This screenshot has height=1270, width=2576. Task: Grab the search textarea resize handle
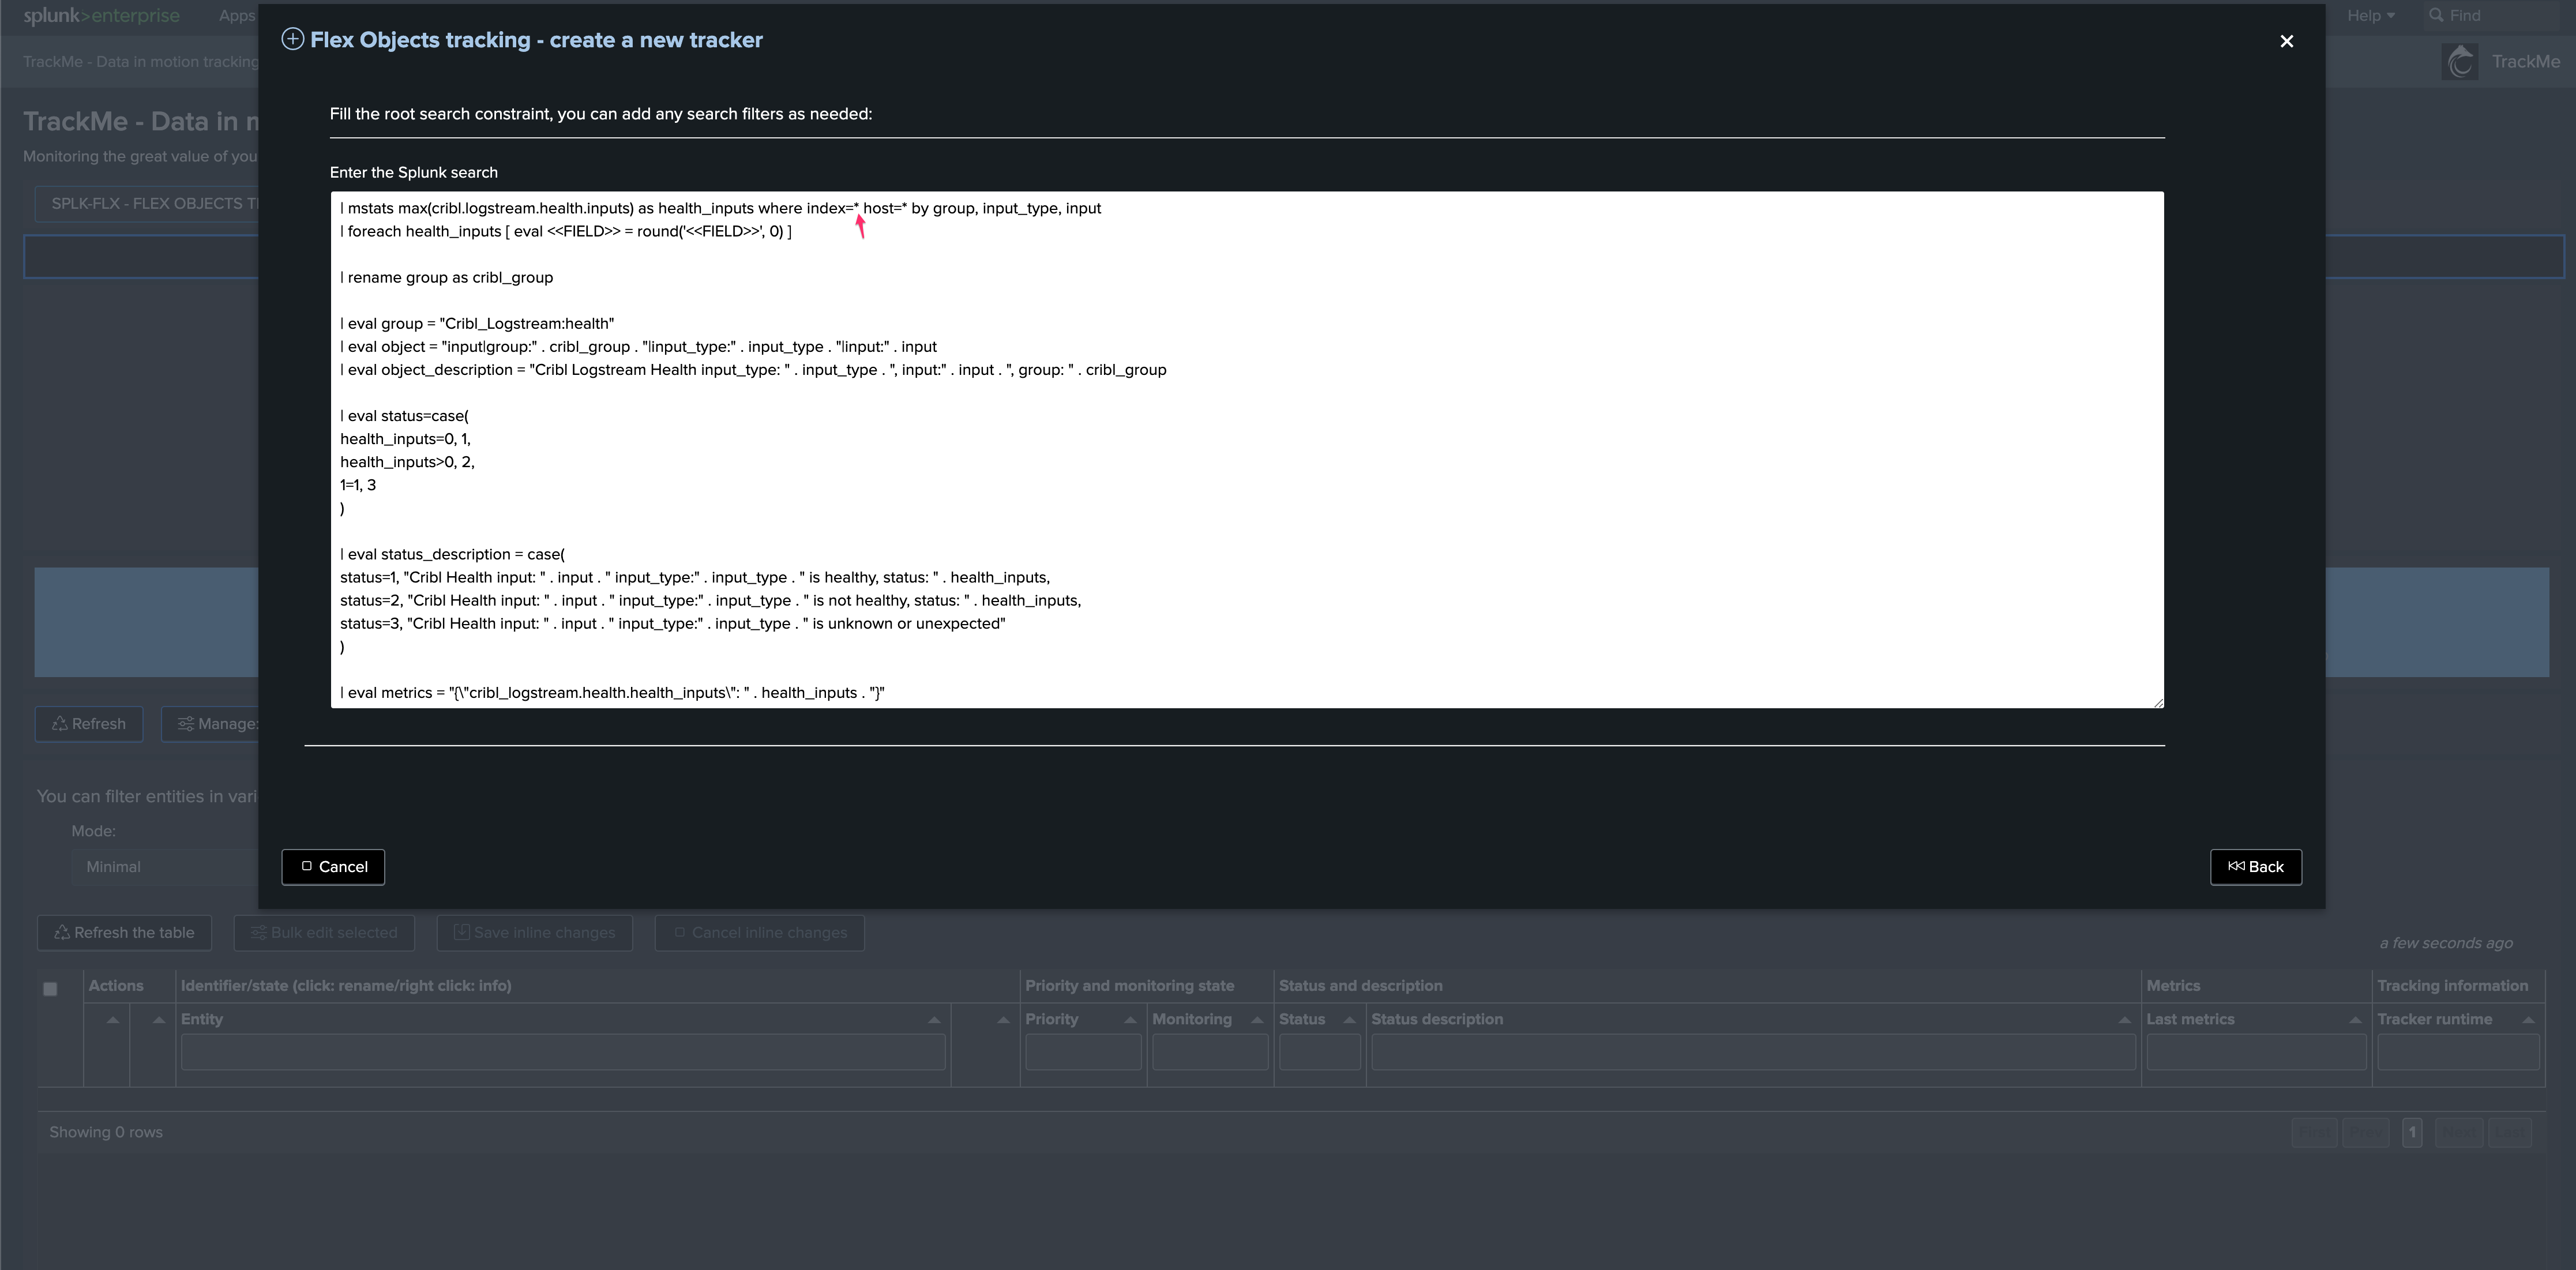click(2158, 702)
